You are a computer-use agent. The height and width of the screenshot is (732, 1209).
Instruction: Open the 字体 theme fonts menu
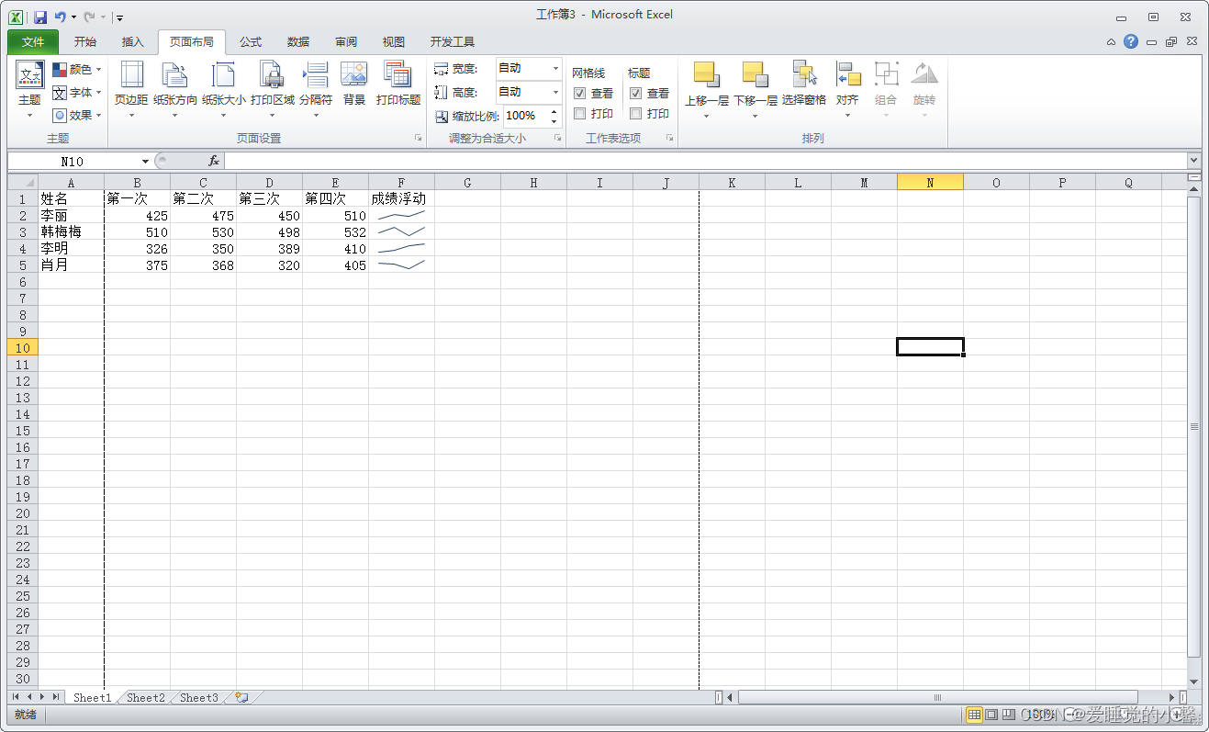coord(77,93)
